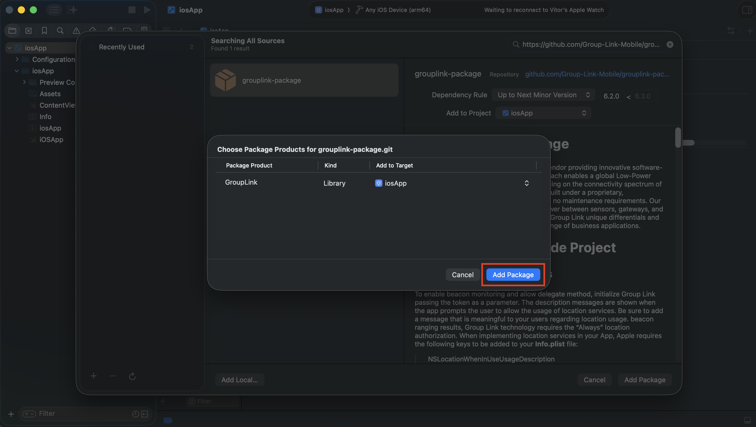Image resolution: width=756 pixels, height=427 pixels.
Task: Select Recently Used source in sidebar
Action: (142, 47)
